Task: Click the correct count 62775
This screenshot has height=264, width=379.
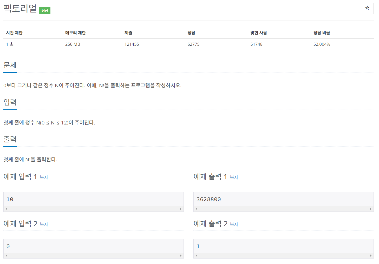Action: click(x=193, y=44)
